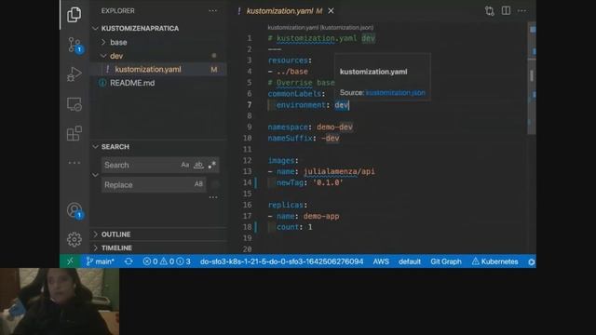
Task: Toggle Preserve Case in replace box
Action: [198, 184]
